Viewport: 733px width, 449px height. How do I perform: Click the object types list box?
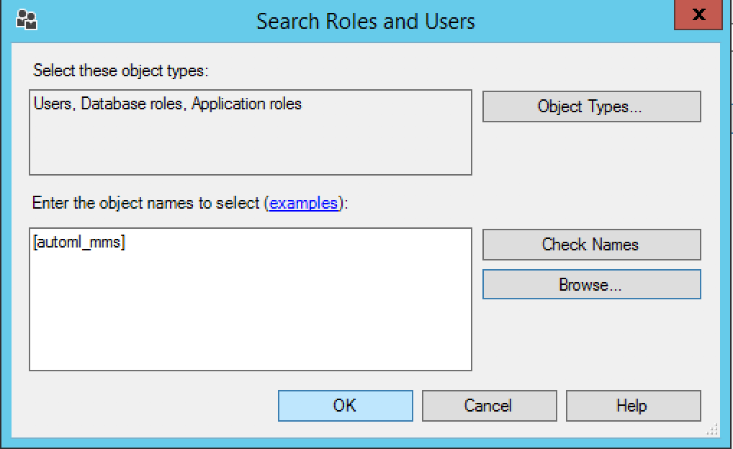click(x=251, y=132)
